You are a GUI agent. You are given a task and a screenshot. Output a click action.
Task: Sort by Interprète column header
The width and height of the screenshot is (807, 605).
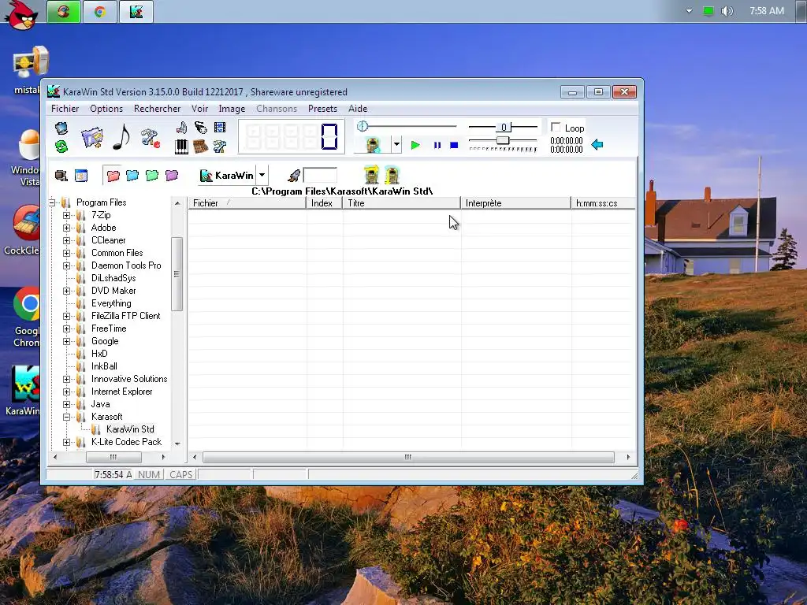515,203
